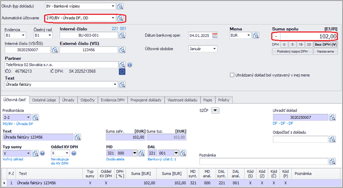Click Bez DPH (V) button
343x188 pixels.
(x=325, y=45)
